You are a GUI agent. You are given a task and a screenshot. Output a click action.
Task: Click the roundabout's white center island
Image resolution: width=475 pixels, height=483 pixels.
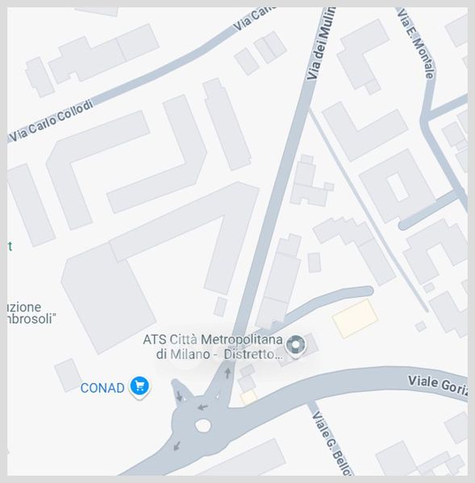pos(202,426)
